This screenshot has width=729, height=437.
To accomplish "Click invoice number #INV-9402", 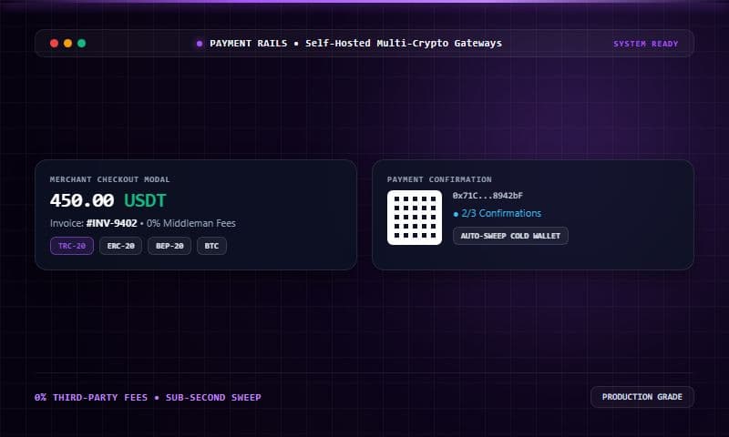I will (111, 223).
